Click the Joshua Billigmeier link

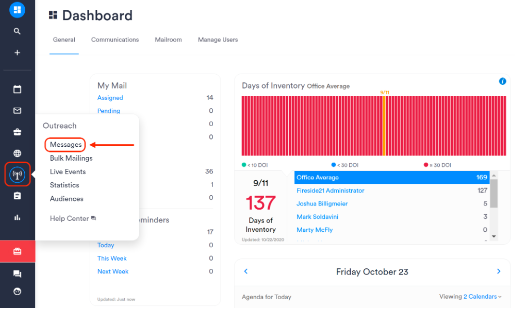coord(322,204)
